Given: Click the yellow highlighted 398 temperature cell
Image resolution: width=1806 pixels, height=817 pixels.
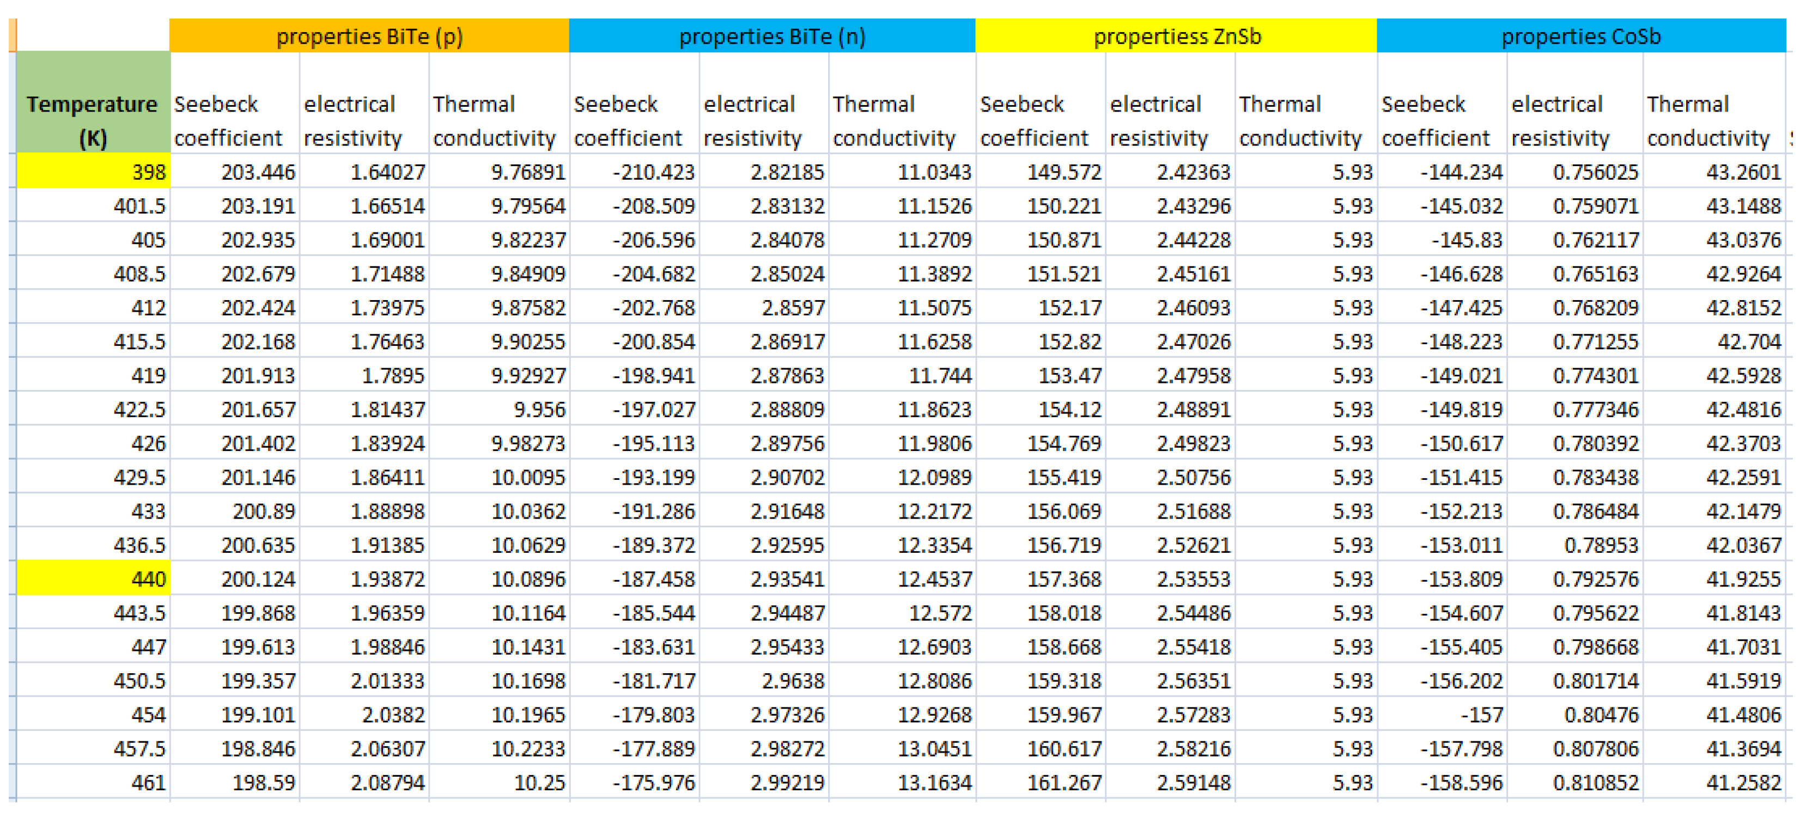Looking at the screenshot, I should [93, 171].
